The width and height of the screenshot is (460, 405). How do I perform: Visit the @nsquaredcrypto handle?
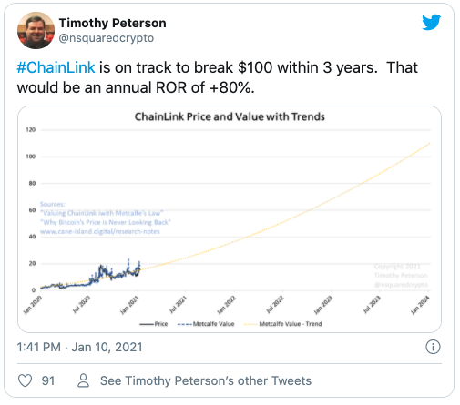(x=107, y=38)
